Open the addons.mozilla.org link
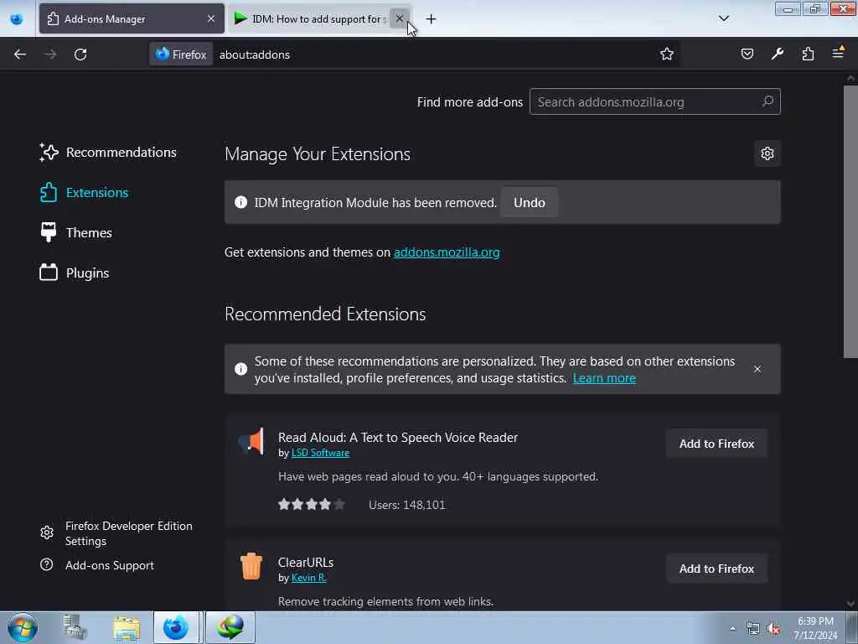This screenshot has height=644, width=858. tap(447, 252)
